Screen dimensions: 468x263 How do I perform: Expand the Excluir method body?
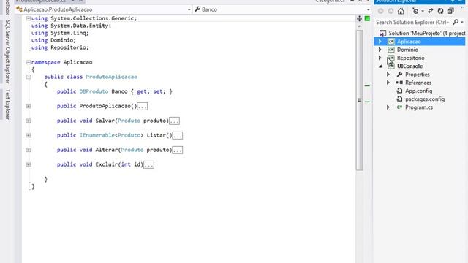[29, 164]
